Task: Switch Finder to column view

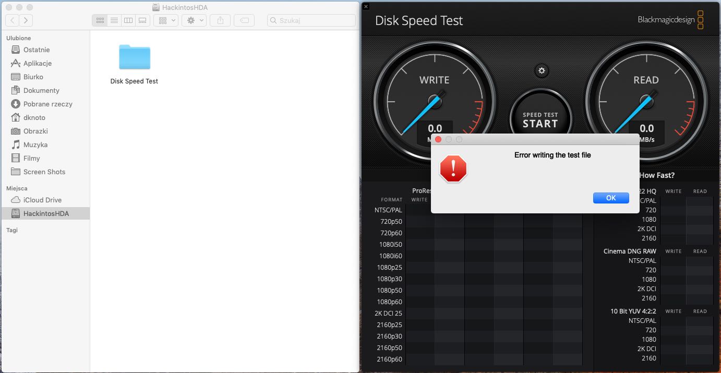Action: 128,20
